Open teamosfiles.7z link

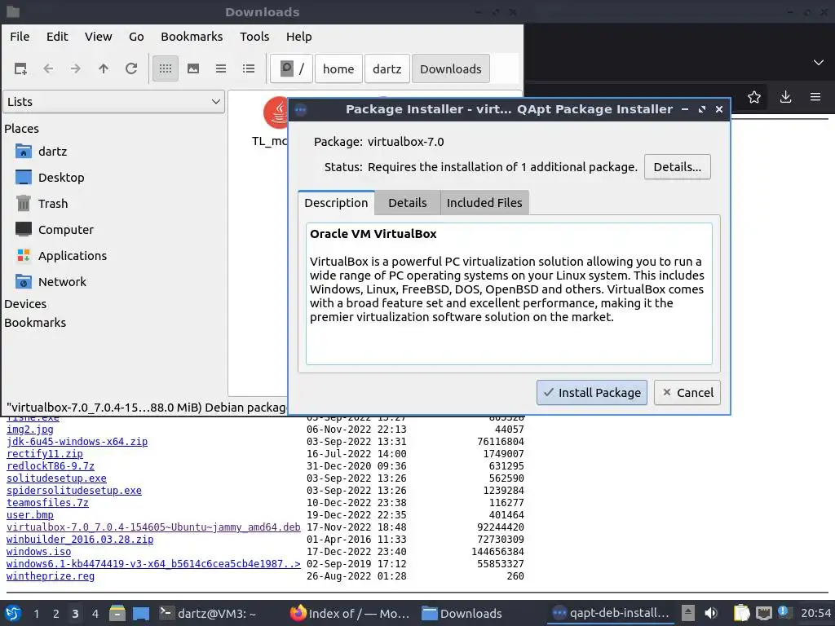47,503
